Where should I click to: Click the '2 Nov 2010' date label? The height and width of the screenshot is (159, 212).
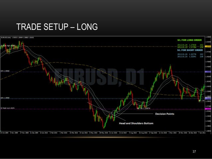[x=173, y=133]
